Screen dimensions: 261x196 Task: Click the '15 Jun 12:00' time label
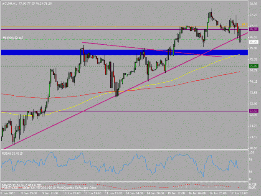176,193
